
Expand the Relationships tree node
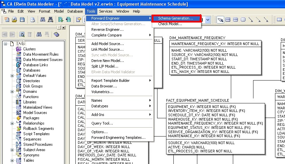[12, 123]
